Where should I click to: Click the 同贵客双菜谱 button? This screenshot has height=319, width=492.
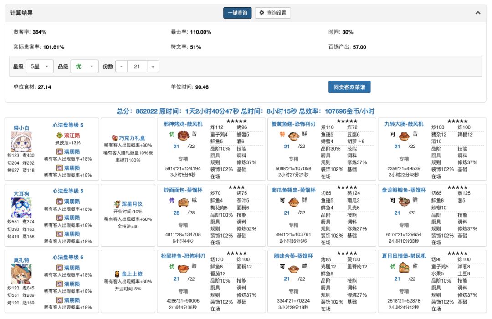[x=349, y=87]
